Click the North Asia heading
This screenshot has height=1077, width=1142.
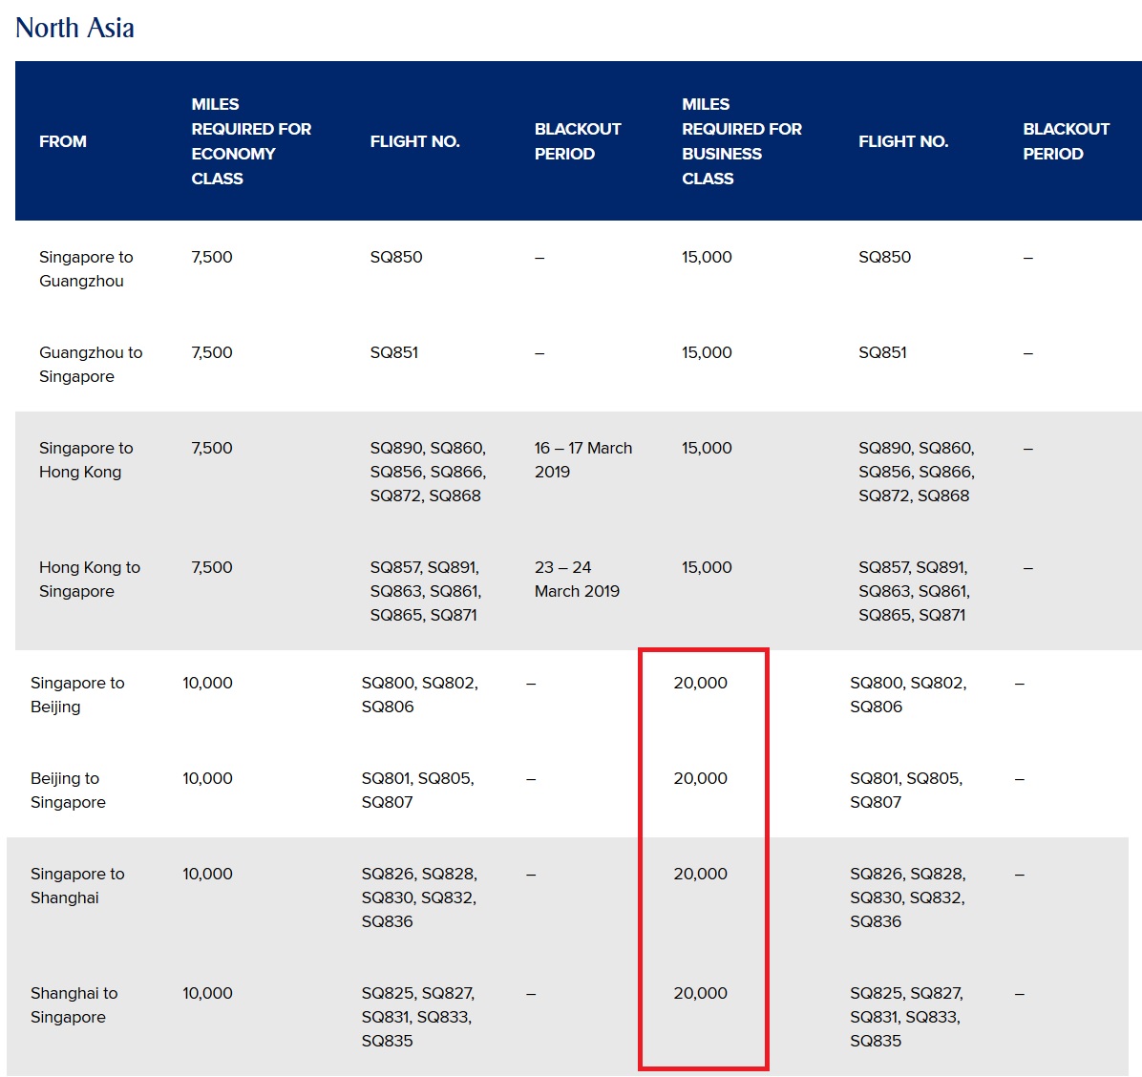click(x=74, y=28)
